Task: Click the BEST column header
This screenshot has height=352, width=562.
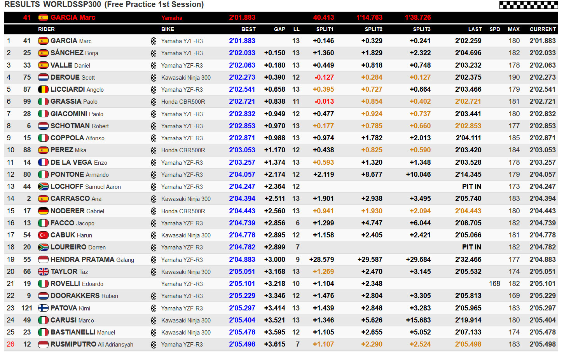Action: 248,29
